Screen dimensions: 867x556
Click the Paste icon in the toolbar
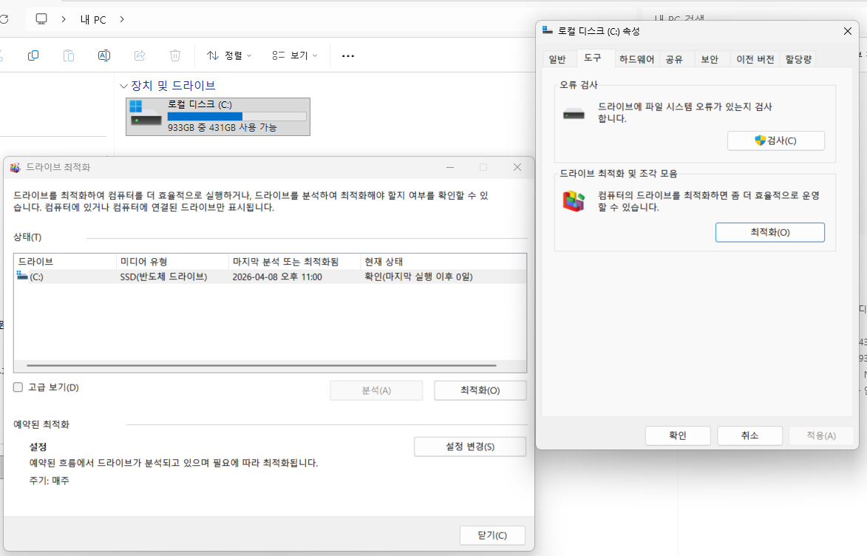click(x=68, y=55)
